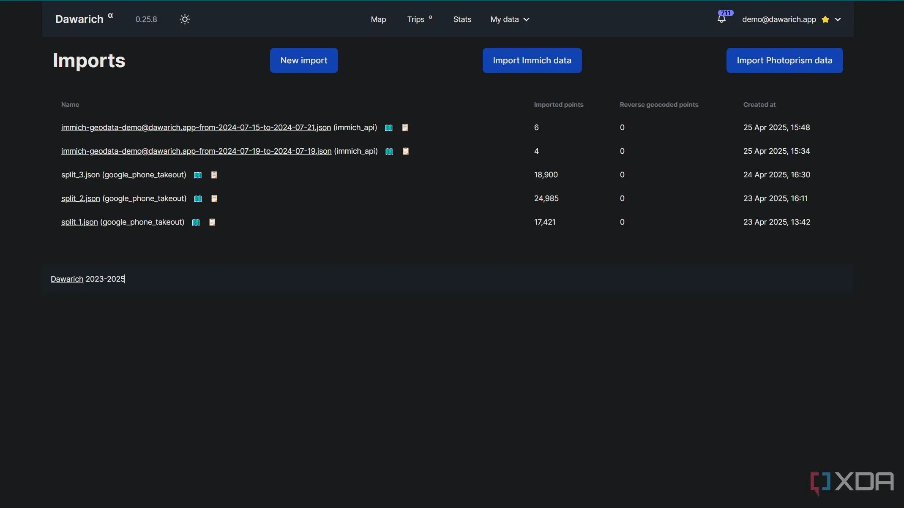Click the Created at column header
This screenshot has height=508, width=904.
point(759,105)
